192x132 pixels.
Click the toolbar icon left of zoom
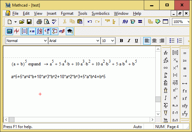165,22
